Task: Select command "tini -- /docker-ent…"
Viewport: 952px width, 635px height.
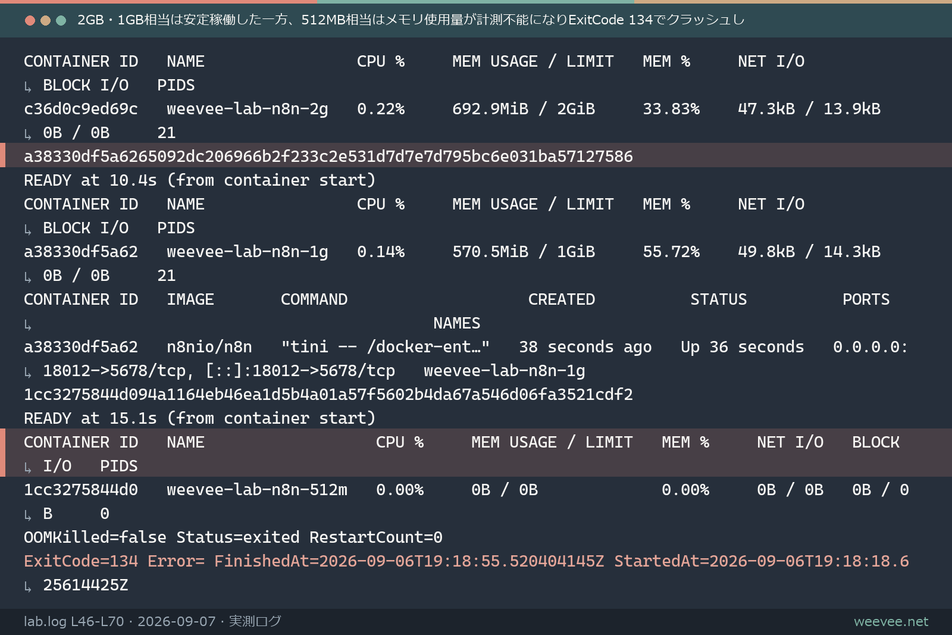Action: (386, 347)
